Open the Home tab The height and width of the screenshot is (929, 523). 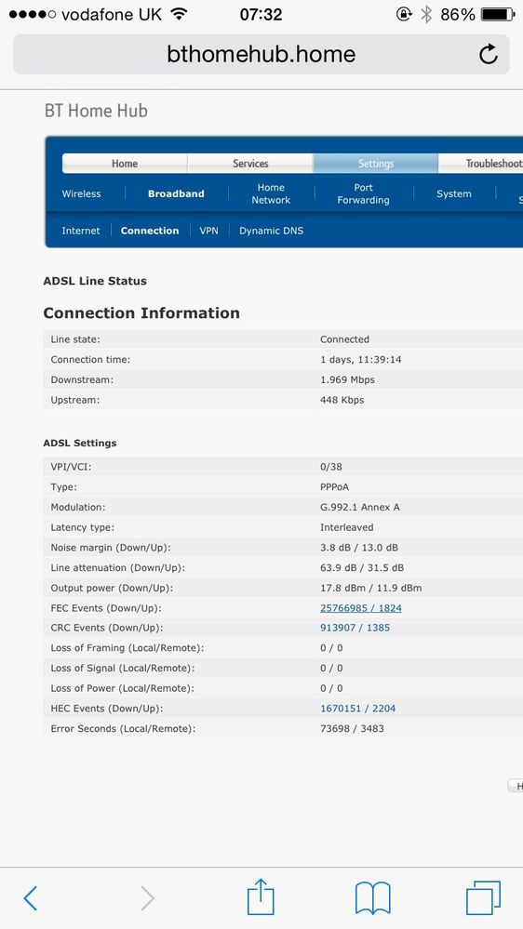[x=125, y=164]
